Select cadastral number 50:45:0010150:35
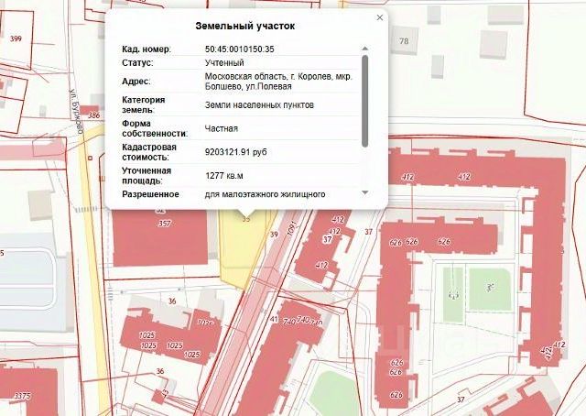This screenshot has width=586, height=416. (x=240, y=49)
